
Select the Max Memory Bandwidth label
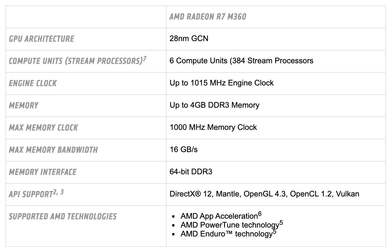53,150
